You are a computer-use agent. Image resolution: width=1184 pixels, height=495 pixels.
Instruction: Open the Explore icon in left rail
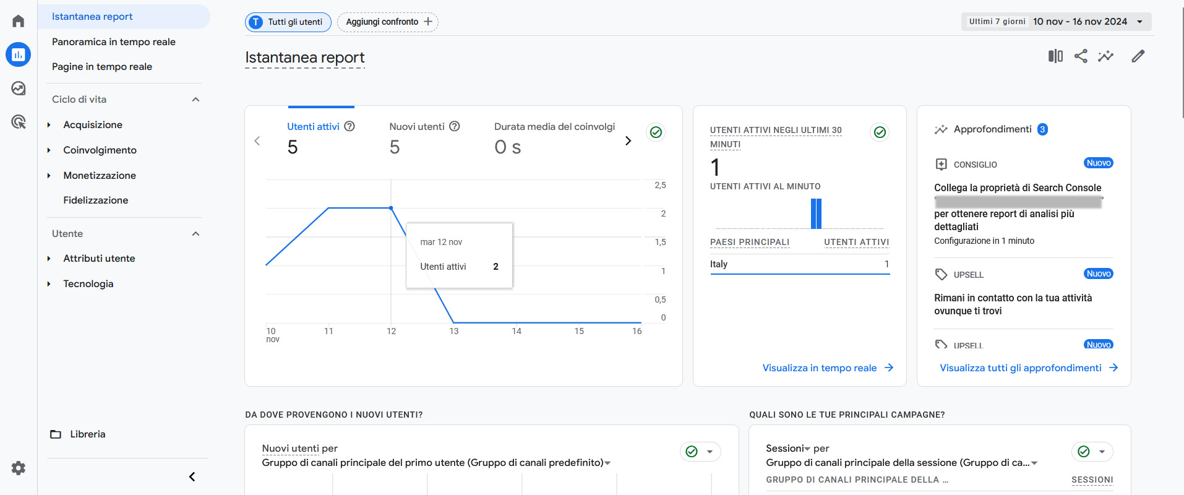coord(19,88)
